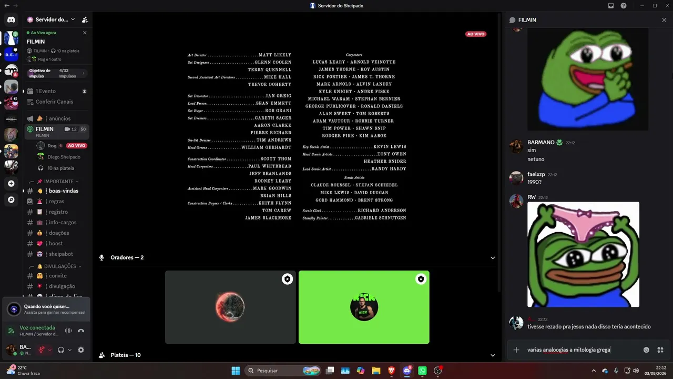Open voice noise suppression settings icon
This screenshot has height=379, width=673.
pyautogui.click(x=68, y=331)
